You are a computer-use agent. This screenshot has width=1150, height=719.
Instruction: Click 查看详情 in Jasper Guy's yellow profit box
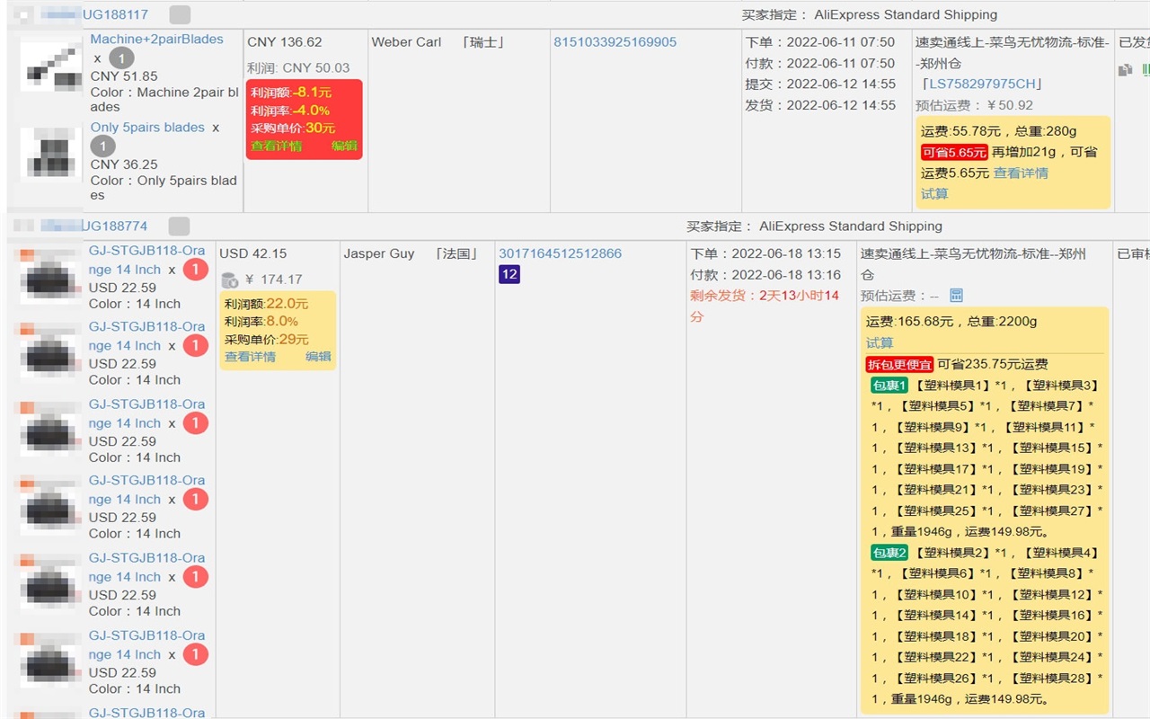250,357
